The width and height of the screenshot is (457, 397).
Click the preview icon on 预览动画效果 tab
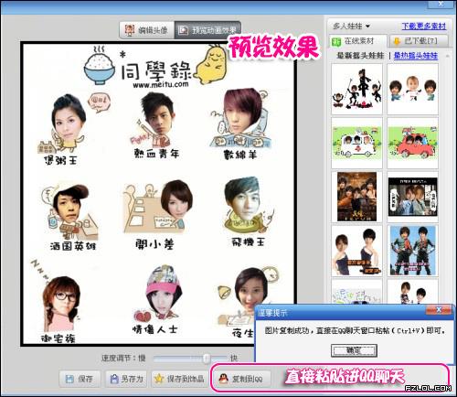pos(183,30)
